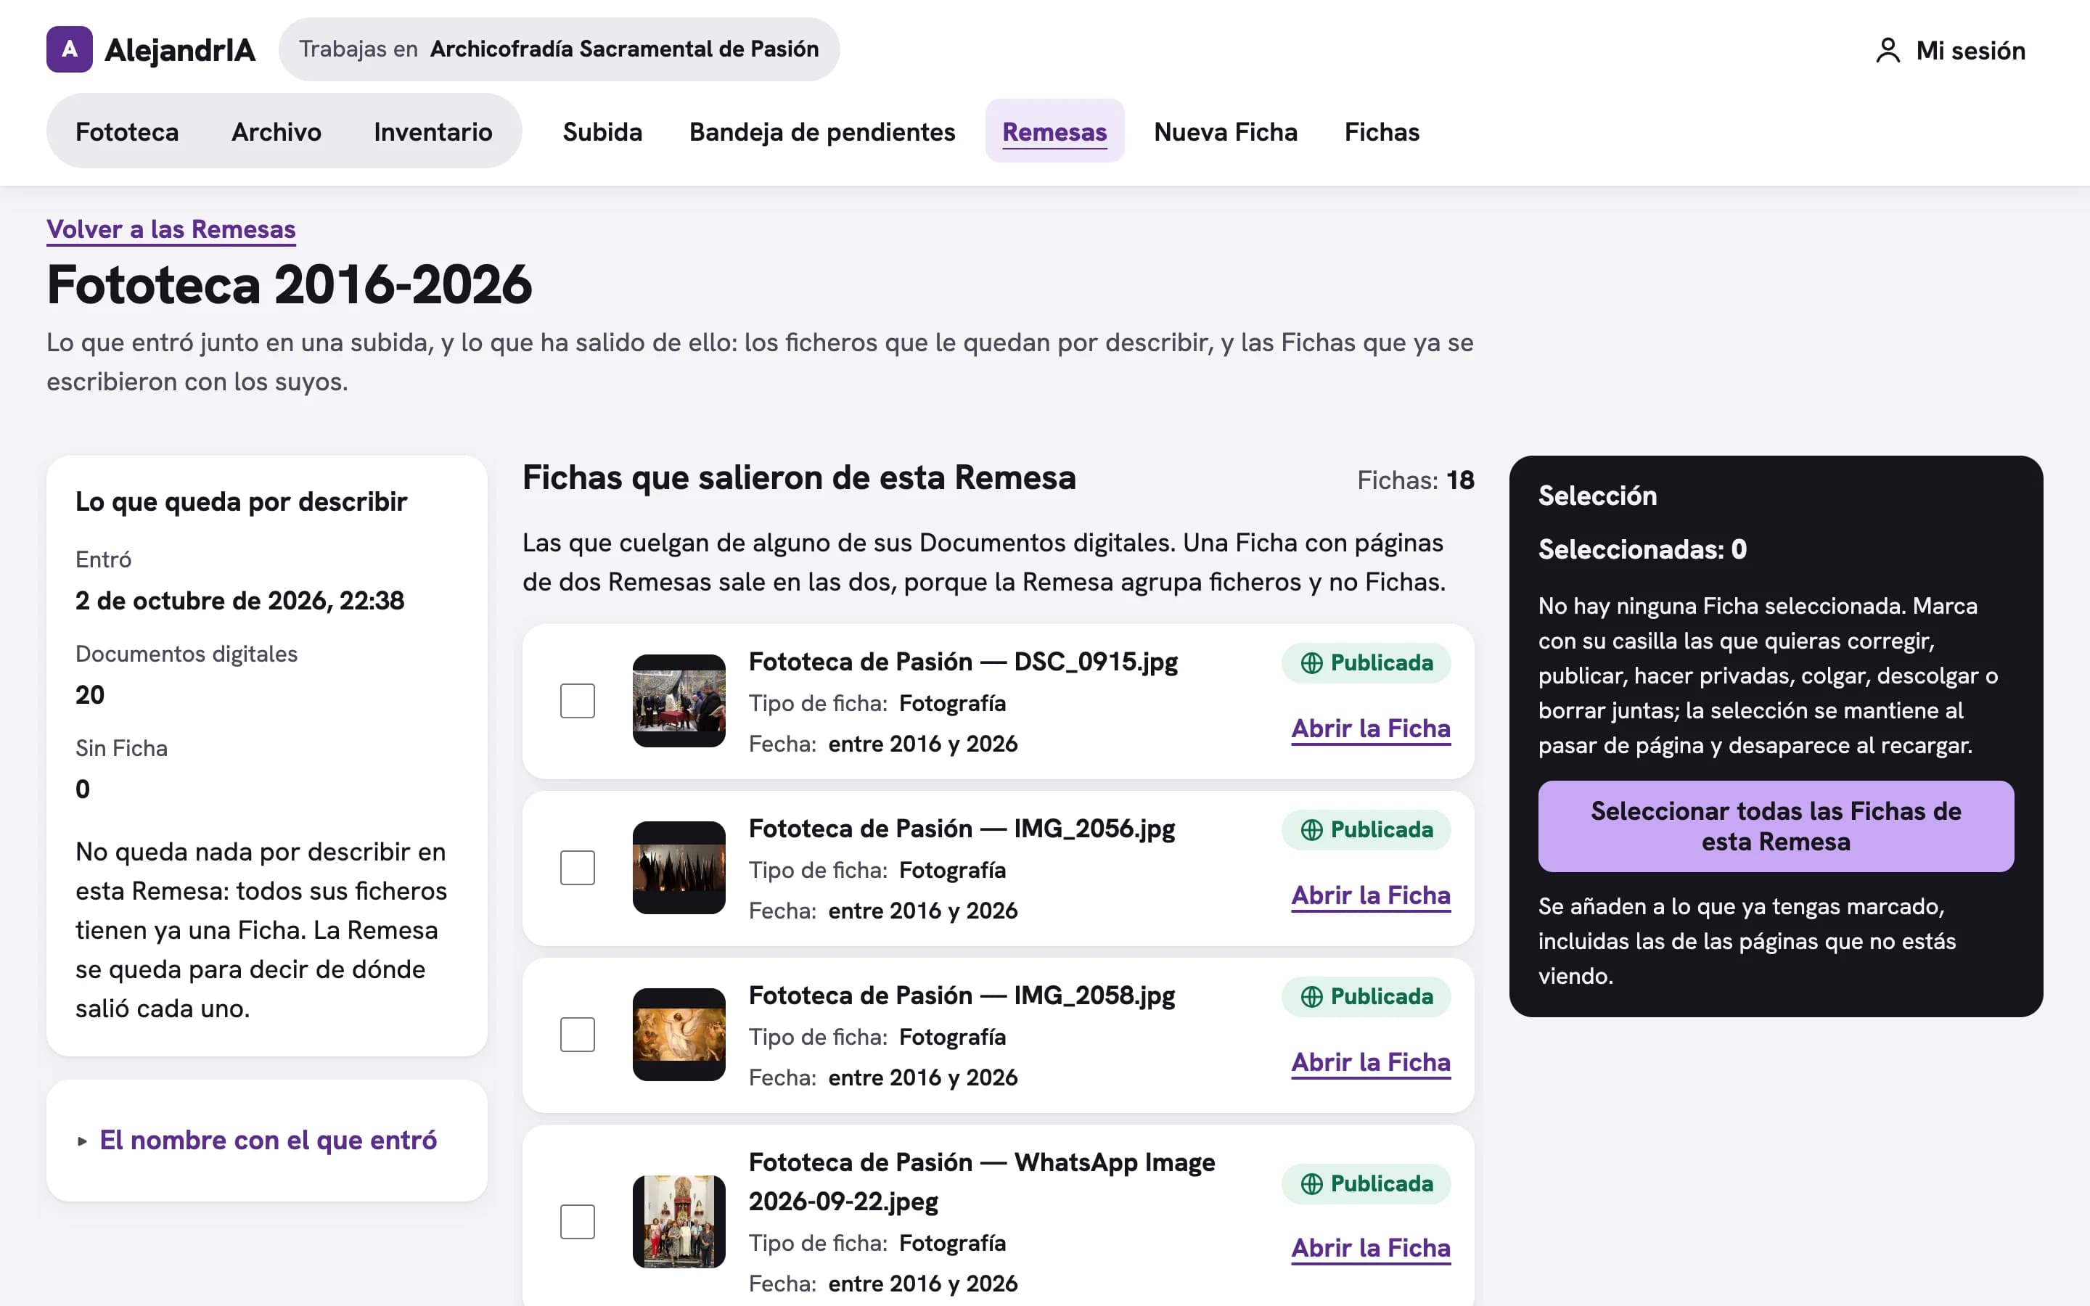
Task: Open the Ficha for DSC_0915.jpg
Action: 1371,728
